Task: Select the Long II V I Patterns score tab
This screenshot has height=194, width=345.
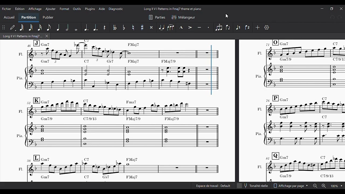Action: point(23,36)
